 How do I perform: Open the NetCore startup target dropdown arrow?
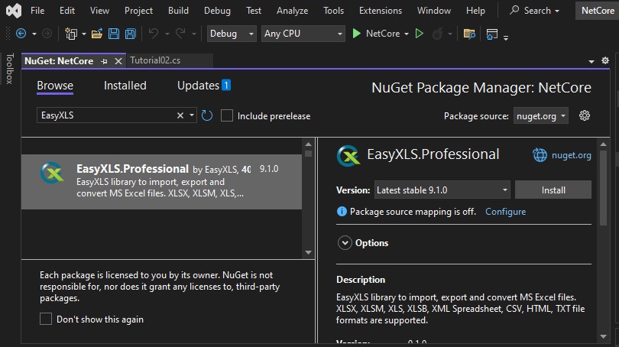[407, 34]
